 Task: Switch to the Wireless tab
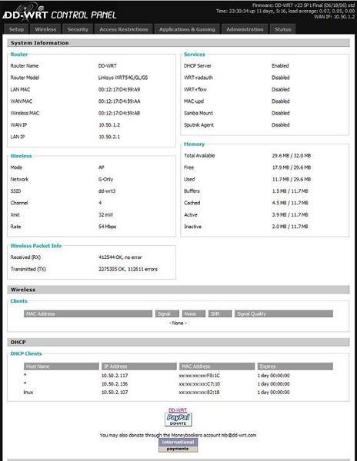pyautogui.click(x=45, y=29)
